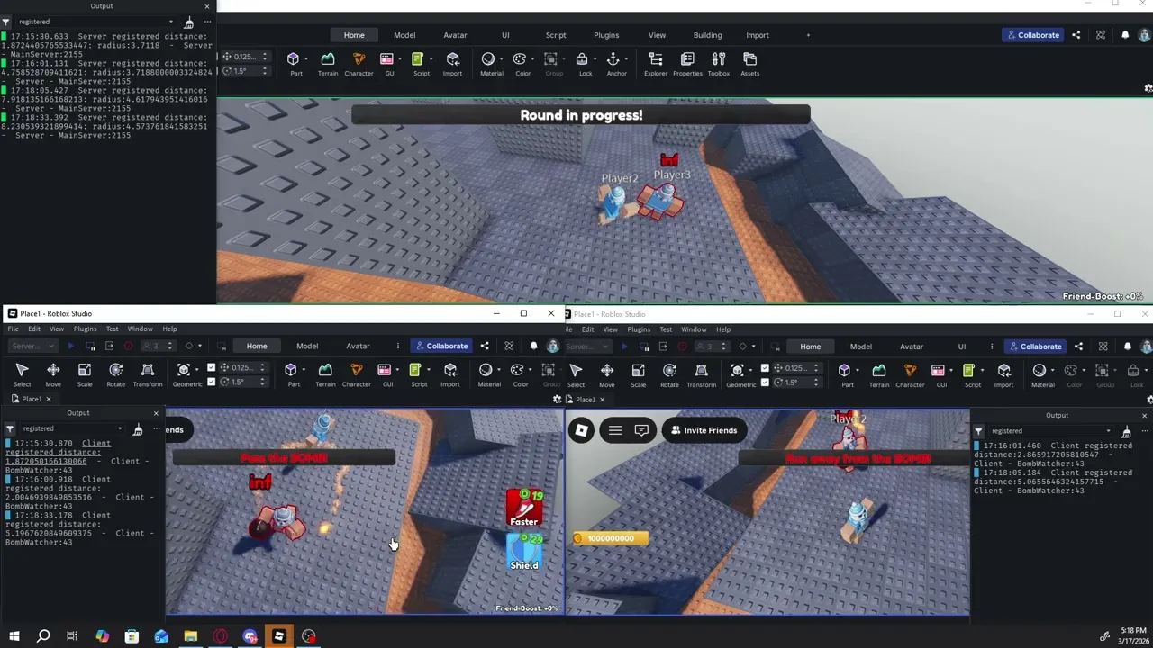1153x648 pixels.
Task: Click Shield power-up button in game view
Action: (x=524, y=551)
